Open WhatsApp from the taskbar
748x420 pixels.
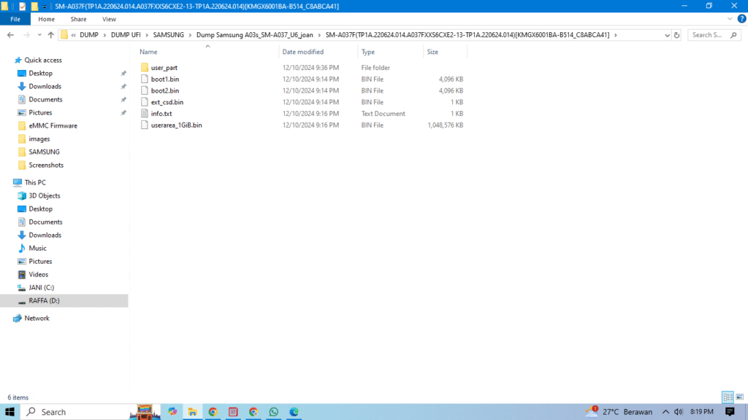pos(274,412)
